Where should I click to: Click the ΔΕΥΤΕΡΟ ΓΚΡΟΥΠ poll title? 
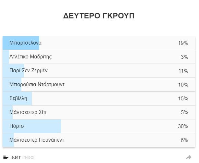99,16
